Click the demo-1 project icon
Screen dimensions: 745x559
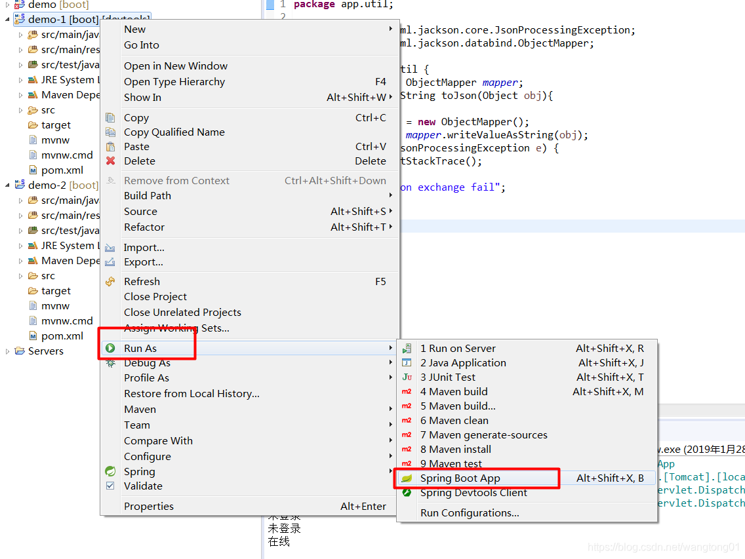(20, 19)
